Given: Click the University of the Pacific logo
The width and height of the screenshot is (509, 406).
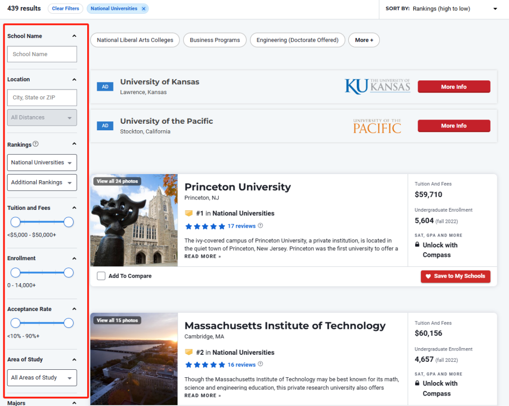Looking at the screenshot, I should [x=377, y=126].
